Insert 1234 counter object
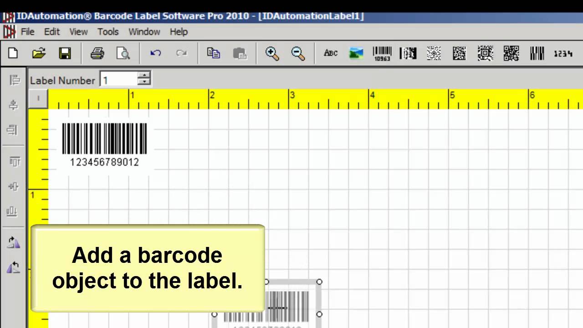Viewport: 583px width, 328px height. [x=563, y=54]
